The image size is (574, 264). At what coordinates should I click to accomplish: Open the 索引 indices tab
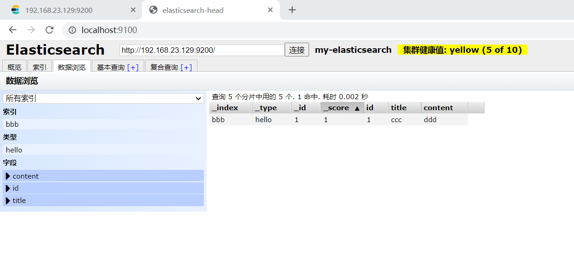click(x=39, y=67)
